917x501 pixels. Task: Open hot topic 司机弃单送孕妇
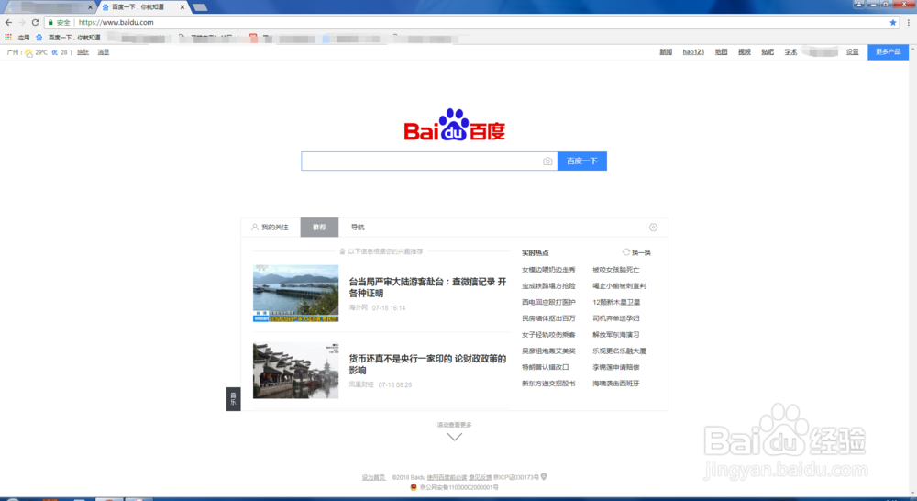point(616,318)
